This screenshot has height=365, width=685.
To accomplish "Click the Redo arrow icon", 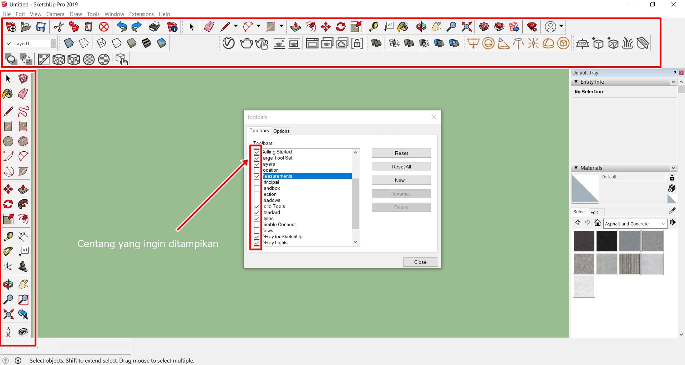I will tap(137, 27).
